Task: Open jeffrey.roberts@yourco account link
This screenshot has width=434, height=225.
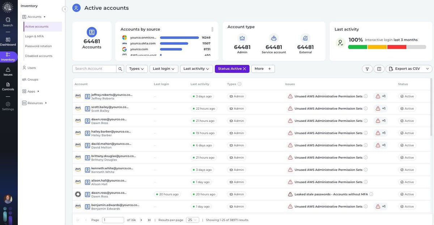Action: (112, 94)
